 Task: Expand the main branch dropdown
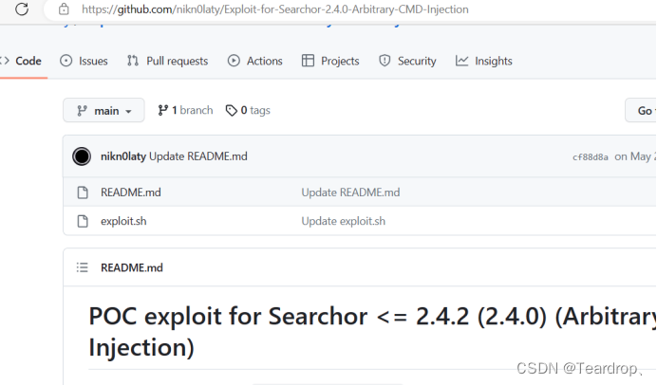pyautogui.click(x=103, y=111)
